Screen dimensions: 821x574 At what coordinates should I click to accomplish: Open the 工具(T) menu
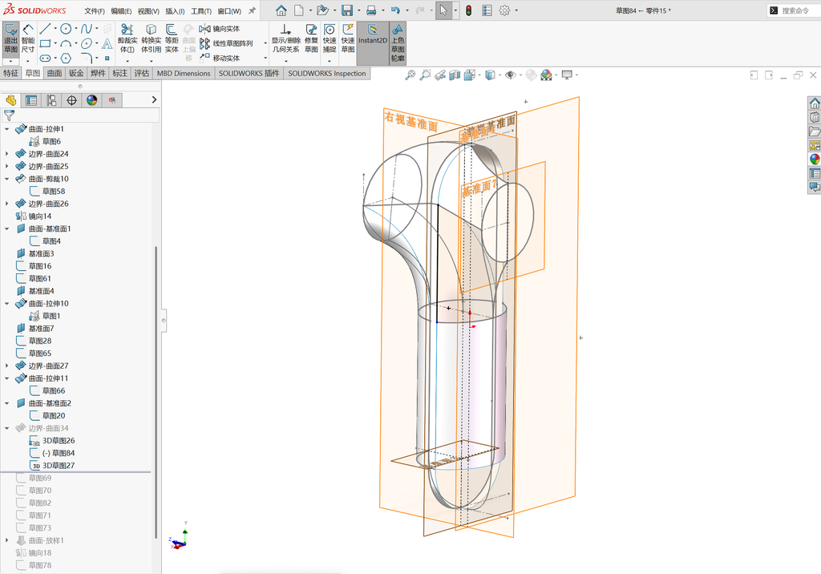coord(200,10)
